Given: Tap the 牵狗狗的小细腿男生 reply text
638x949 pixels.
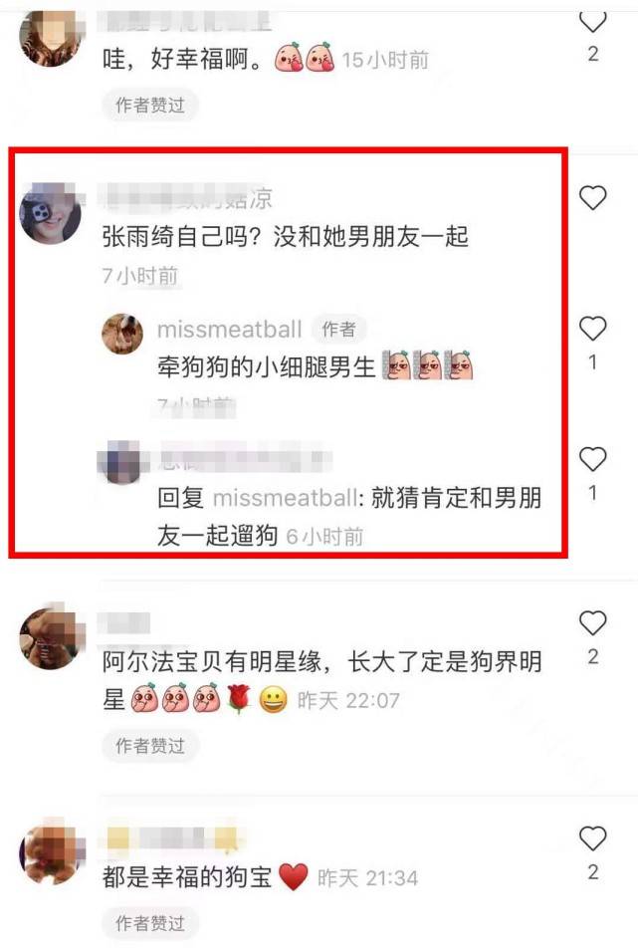Looking at the screenshot, I should tap(266, 366).
